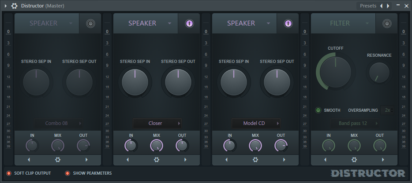Click the Cutoff knob in the Filter module
Screen dimensions: 412x183
(x=335, y=72)
